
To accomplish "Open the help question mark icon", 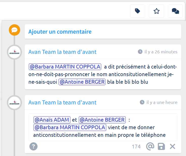I will (33, 146).
